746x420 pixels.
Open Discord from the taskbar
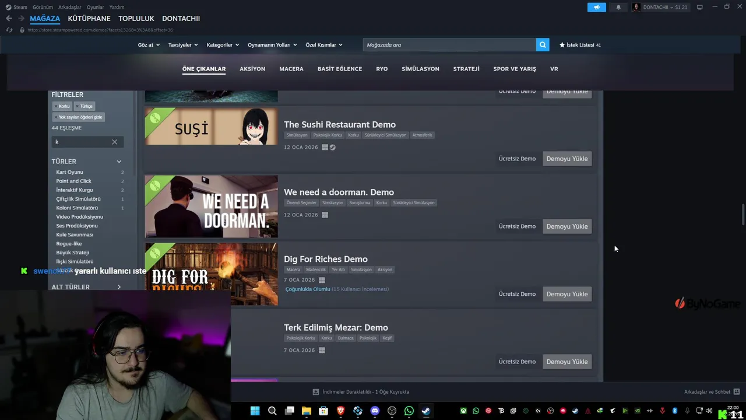(375, 411)
